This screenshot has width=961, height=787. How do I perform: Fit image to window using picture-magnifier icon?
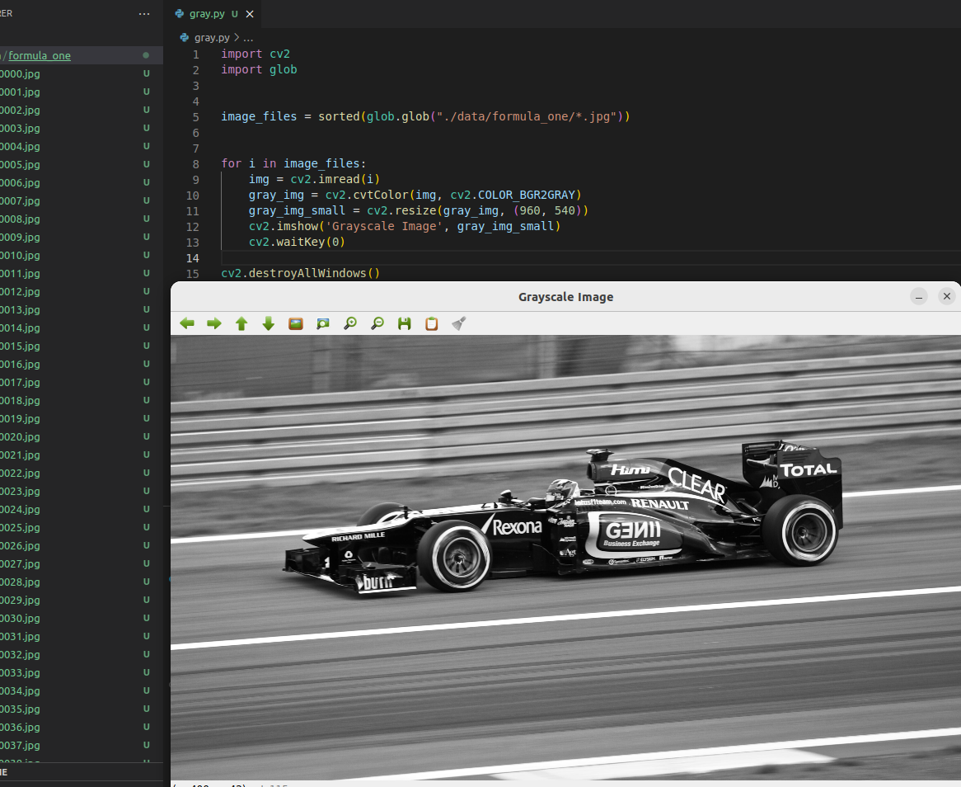(322, 323)
